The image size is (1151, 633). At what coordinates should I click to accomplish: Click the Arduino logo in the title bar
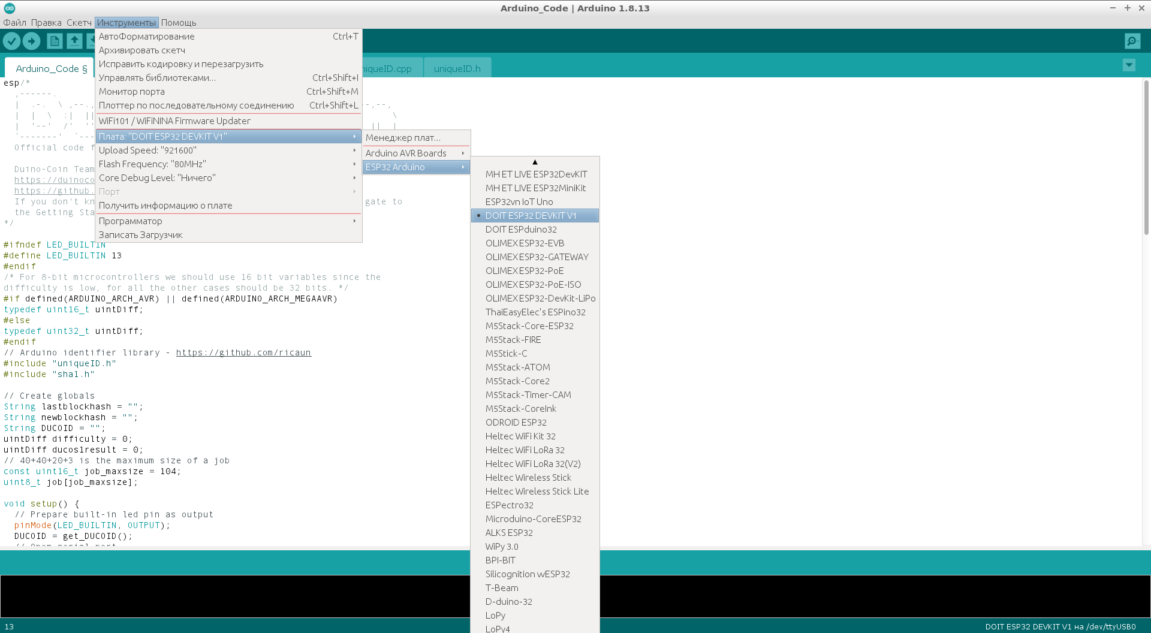[x=10, y=8]
